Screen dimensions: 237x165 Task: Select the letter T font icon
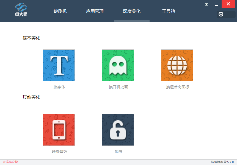(59, 65)
